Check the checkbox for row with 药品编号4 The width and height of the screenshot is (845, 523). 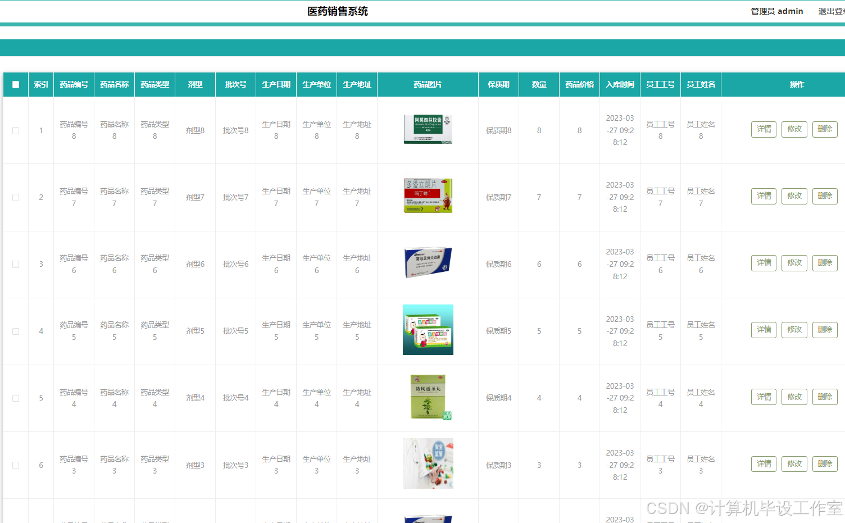click(16, 398)
